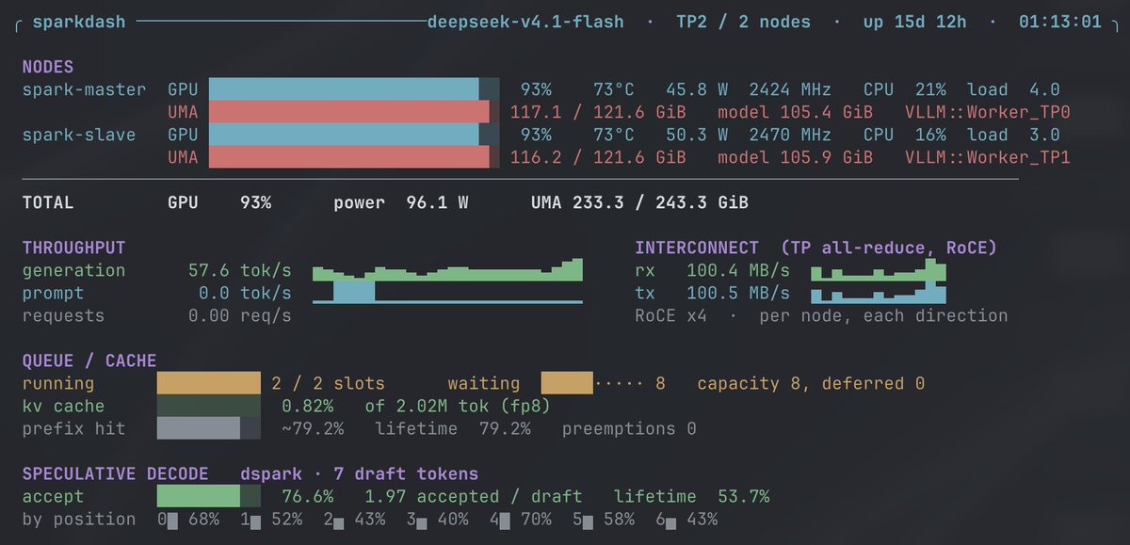The image size is (1130, 545).
Task: Click the 'load 4.0' value
Action: (1013, 90)
